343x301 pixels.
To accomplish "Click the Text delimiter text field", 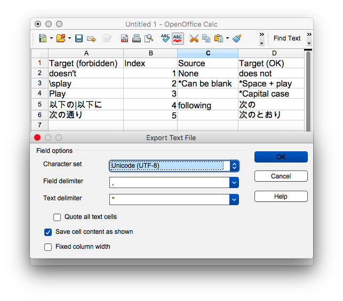I will click(169, 199).
